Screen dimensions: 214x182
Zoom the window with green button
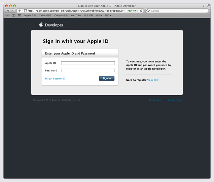pos(14,6)
